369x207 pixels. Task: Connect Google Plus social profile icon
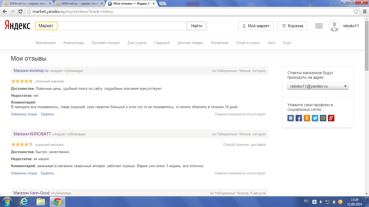(x=331, y=118)
